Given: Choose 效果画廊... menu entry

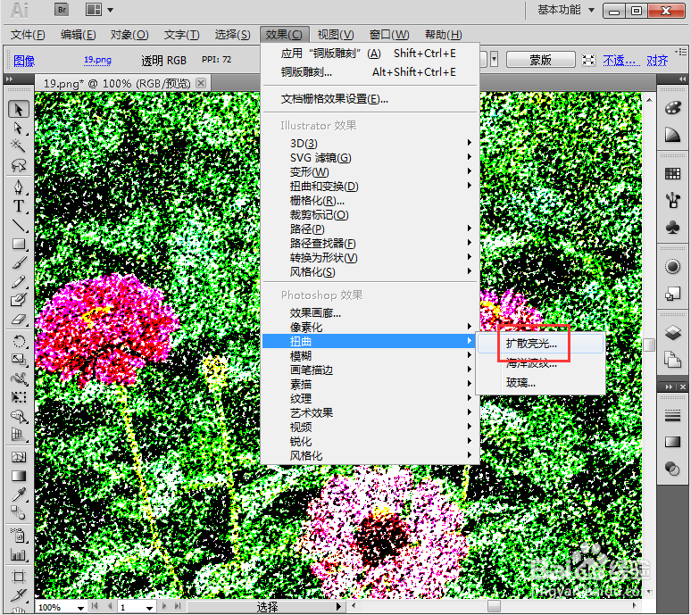Looking at the screenshot, I should [x=315, y=312].
